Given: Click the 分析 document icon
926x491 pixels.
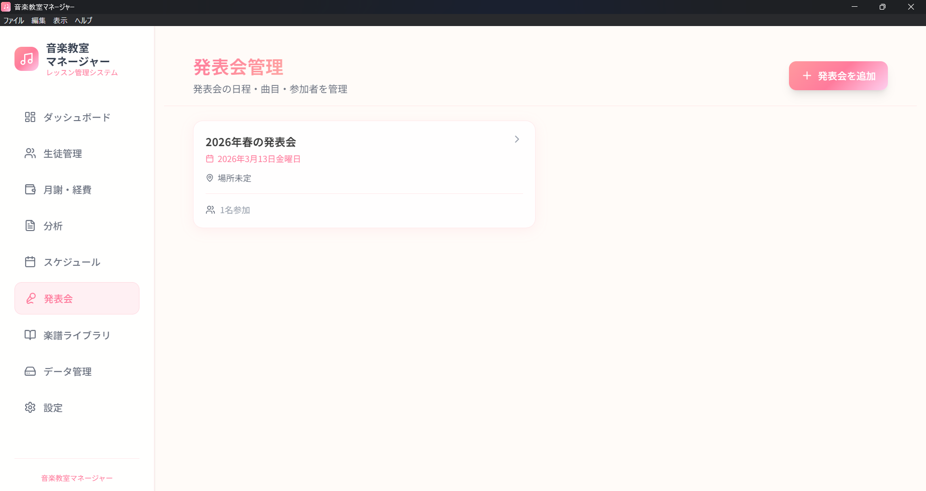Looking at the screenshot, I should pyautogui.click(x=29, y=225).
